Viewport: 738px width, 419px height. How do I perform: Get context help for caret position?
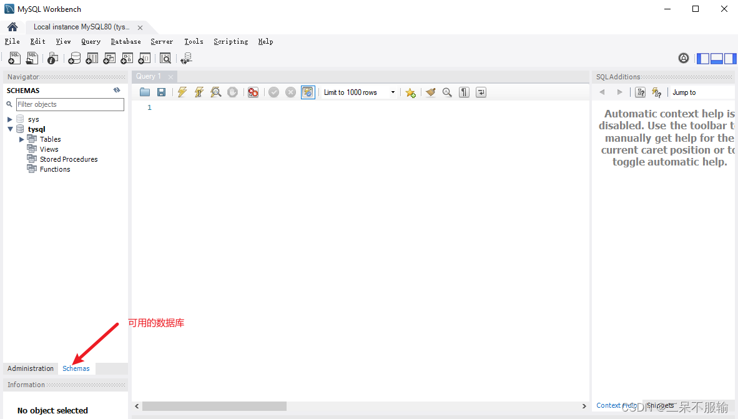coord(641,92)
